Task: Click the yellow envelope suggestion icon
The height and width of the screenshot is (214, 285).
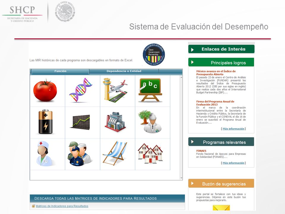Action: (221, 208)
